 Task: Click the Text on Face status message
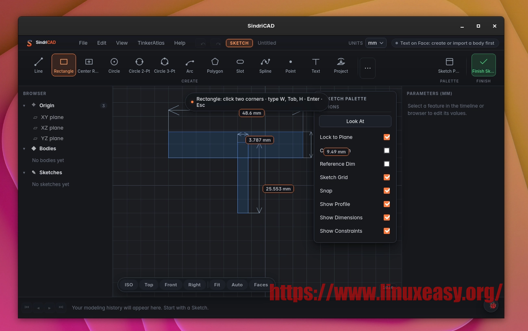coord(445,43)
